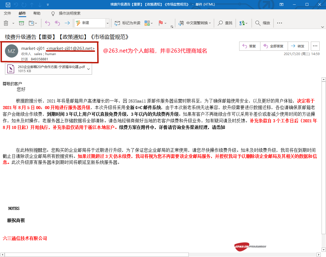Click the Forward arrow icon in the toolbar
This screenshot has width=326, height=257.
(x=67, y=23)
